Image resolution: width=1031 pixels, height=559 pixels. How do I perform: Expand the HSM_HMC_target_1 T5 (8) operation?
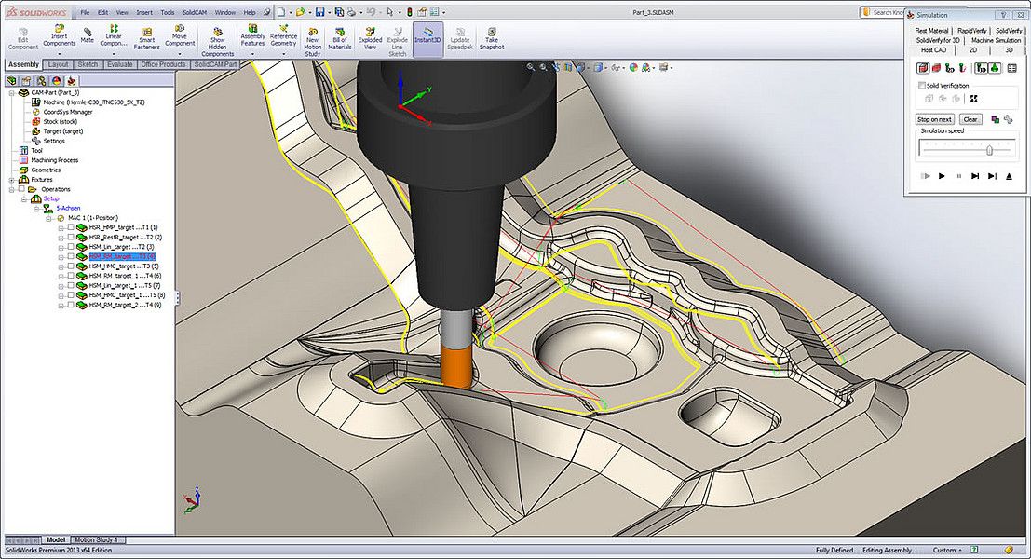(61, 296)
